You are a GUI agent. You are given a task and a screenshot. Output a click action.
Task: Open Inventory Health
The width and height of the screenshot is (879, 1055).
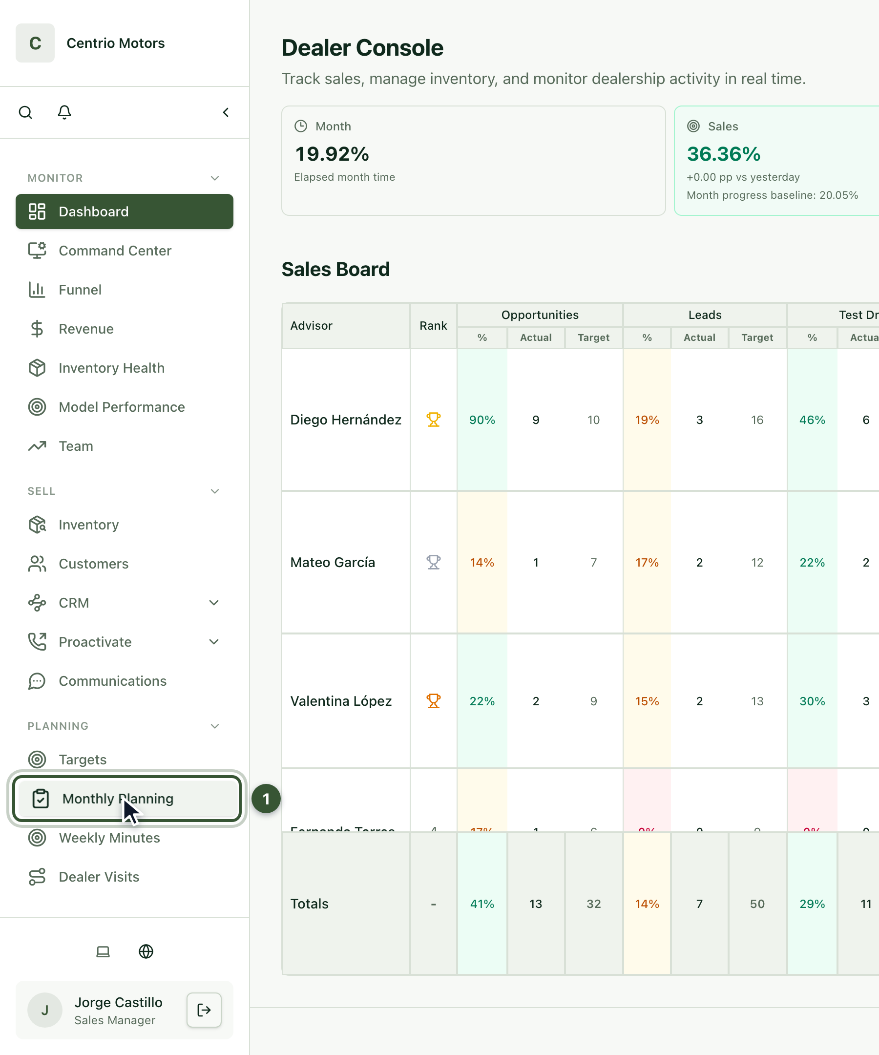125,368
